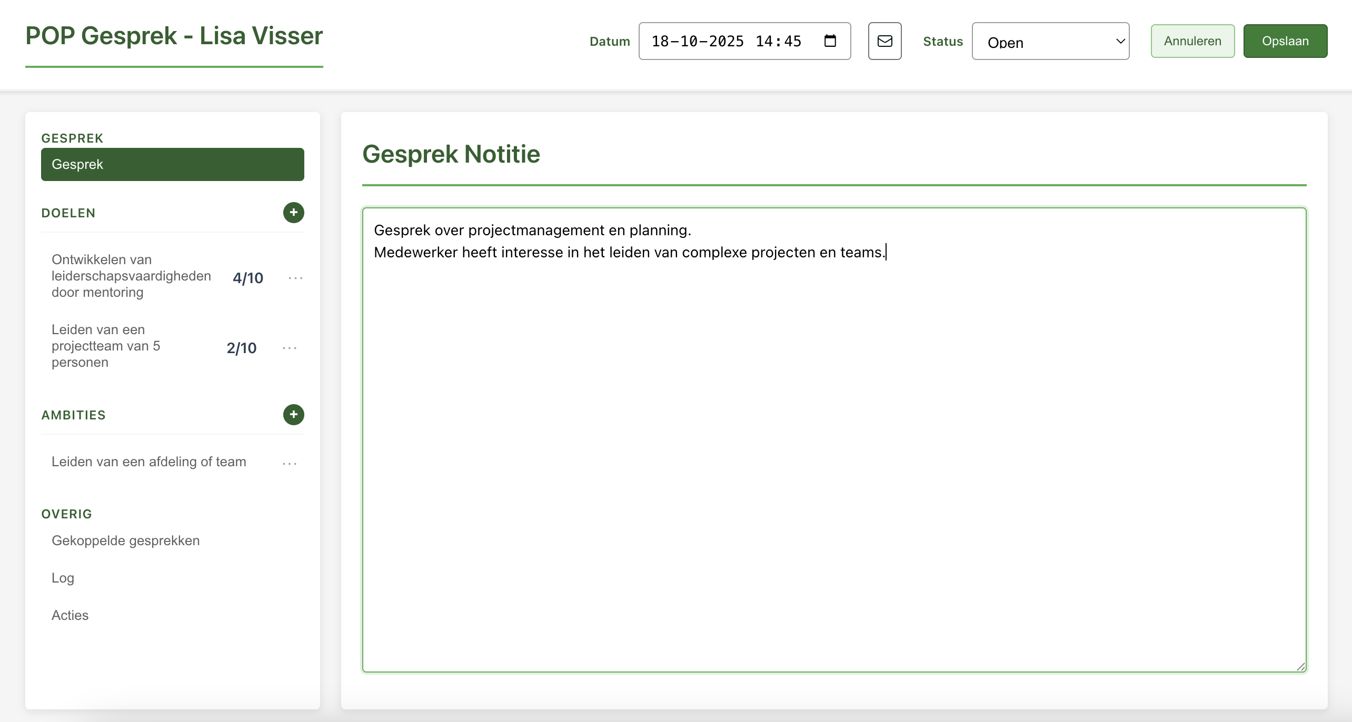This screenshot has width=1352, height=722.
Task: Click the textarea resize handle
Action: 1300,667
